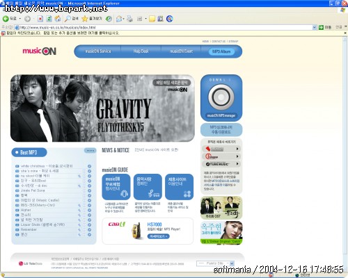Open the Back button history dropdown arrow

pyautogui.click(x=20, y=19)
